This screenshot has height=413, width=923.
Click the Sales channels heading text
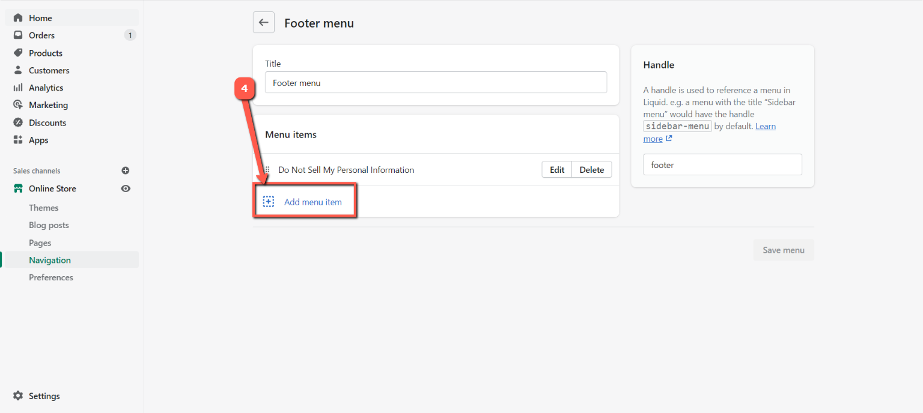click(x=37, y=171)
